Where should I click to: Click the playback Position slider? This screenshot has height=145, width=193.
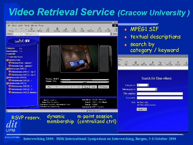pyautogui.click(x=85, y=80)
